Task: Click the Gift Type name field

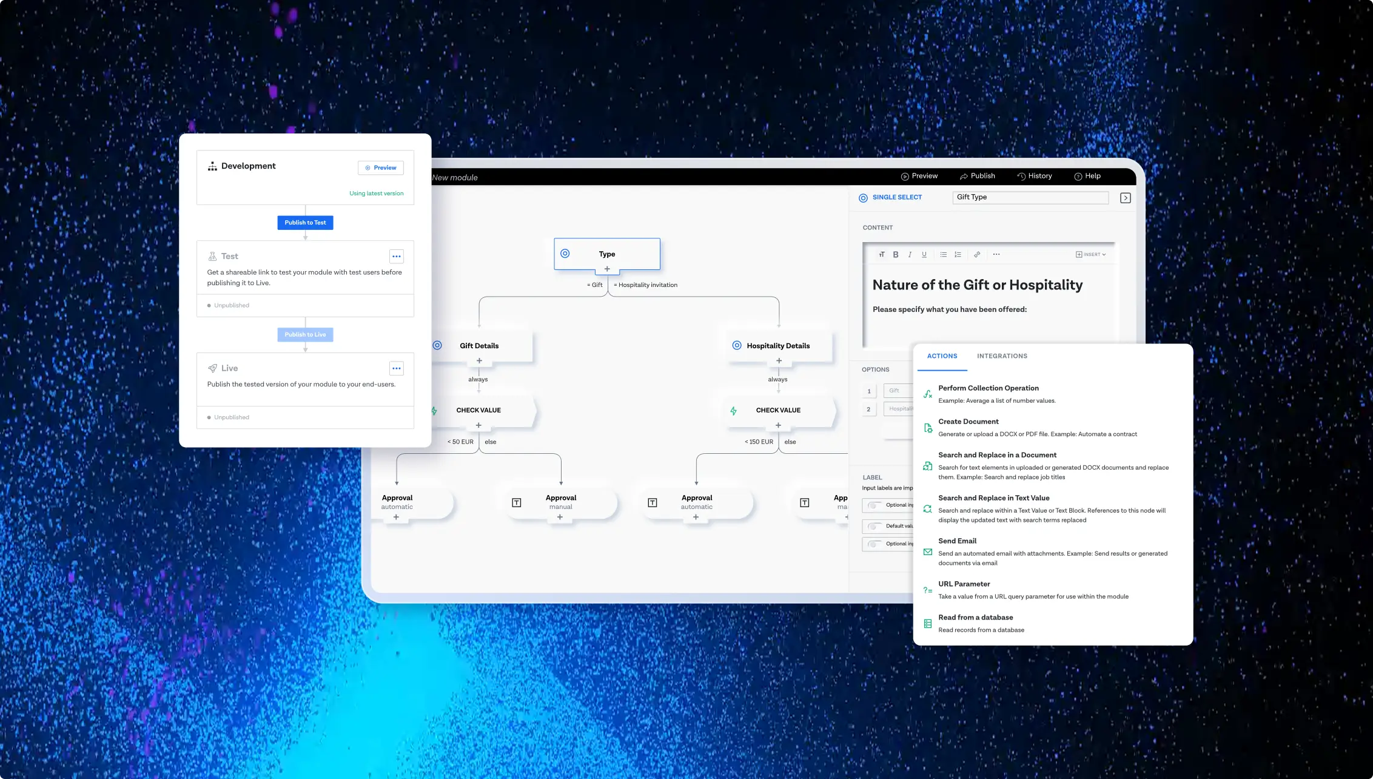Action: pos(1030,197)
